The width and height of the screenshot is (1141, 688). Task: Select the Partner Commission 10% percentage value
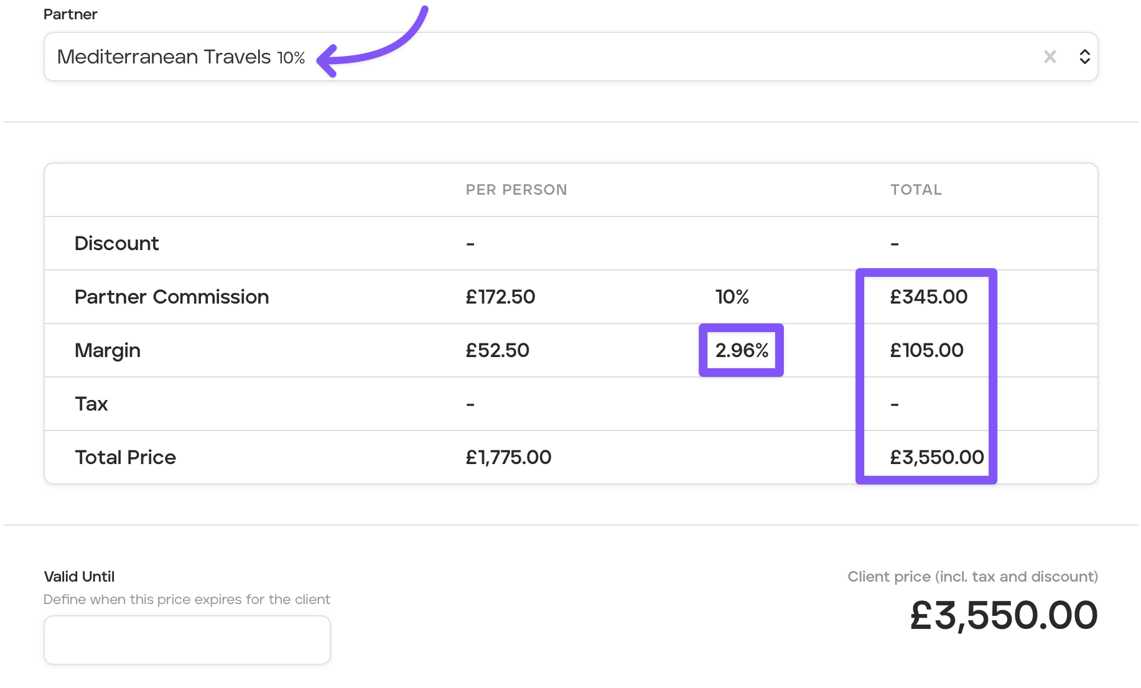[x=732, y=297]
